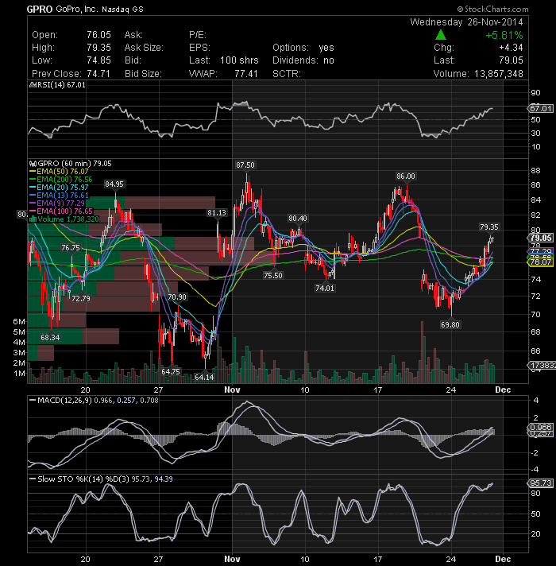The width and height of the screenshot is (556, 566).
Task: Click the 79.35 label on the price chart
Action: [489, 227]
